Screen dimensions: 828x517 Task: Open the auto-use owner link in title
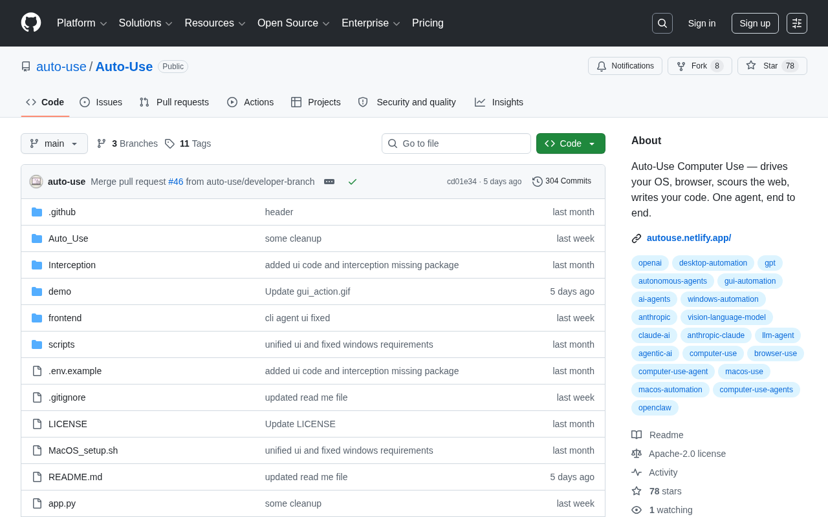tap(61, 67)
